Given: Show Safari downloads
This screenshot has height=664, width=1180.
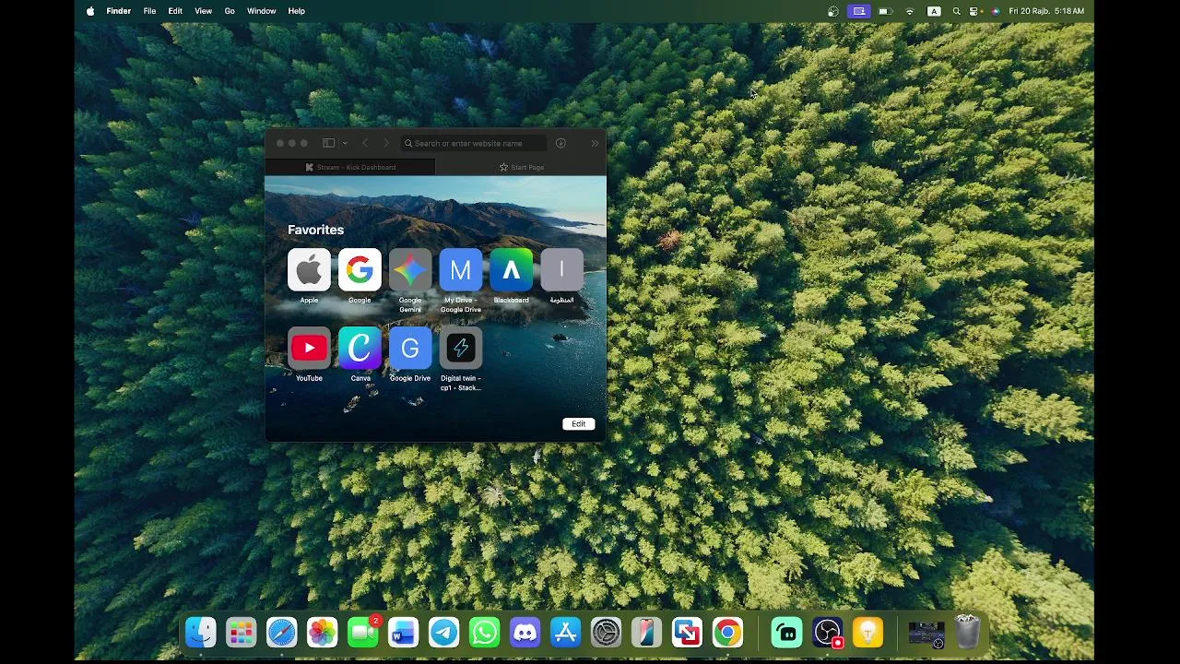Looking at the screenshot, I should point(560,143).
